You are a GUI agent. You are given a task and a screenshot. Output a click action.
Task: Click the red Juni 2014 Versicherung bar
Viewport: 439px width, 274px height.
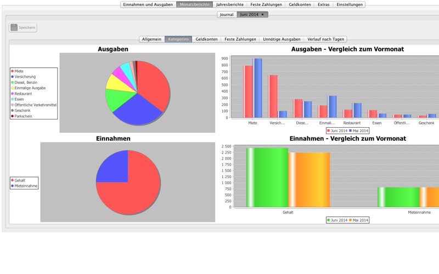tap(273, 96)
